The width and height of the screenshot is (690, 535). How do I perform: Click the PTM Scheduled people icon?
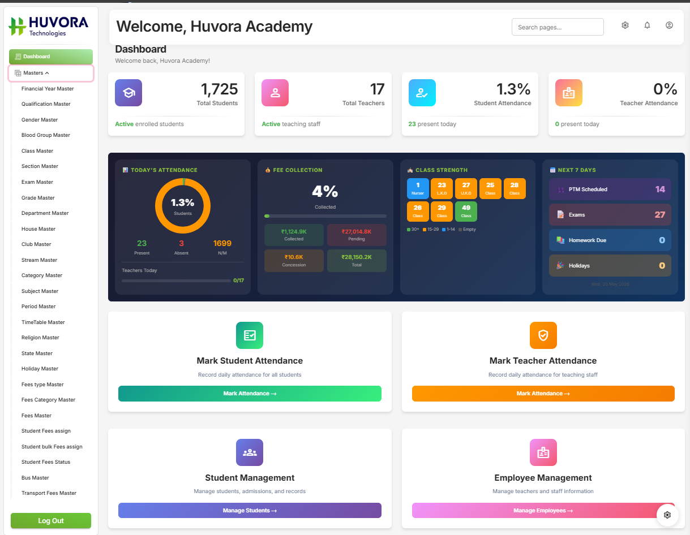coord(560,189)
